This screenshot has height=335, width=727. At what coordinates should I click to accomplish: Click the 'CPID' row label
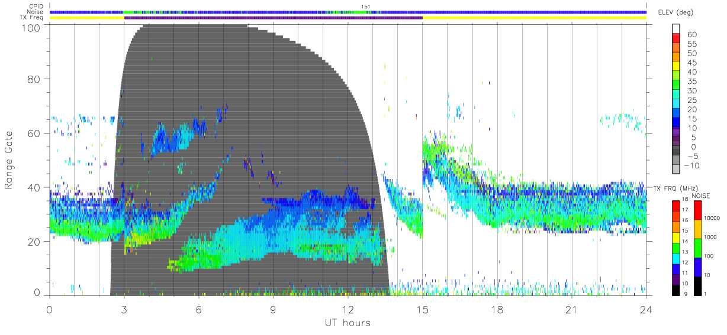(37, 6)
